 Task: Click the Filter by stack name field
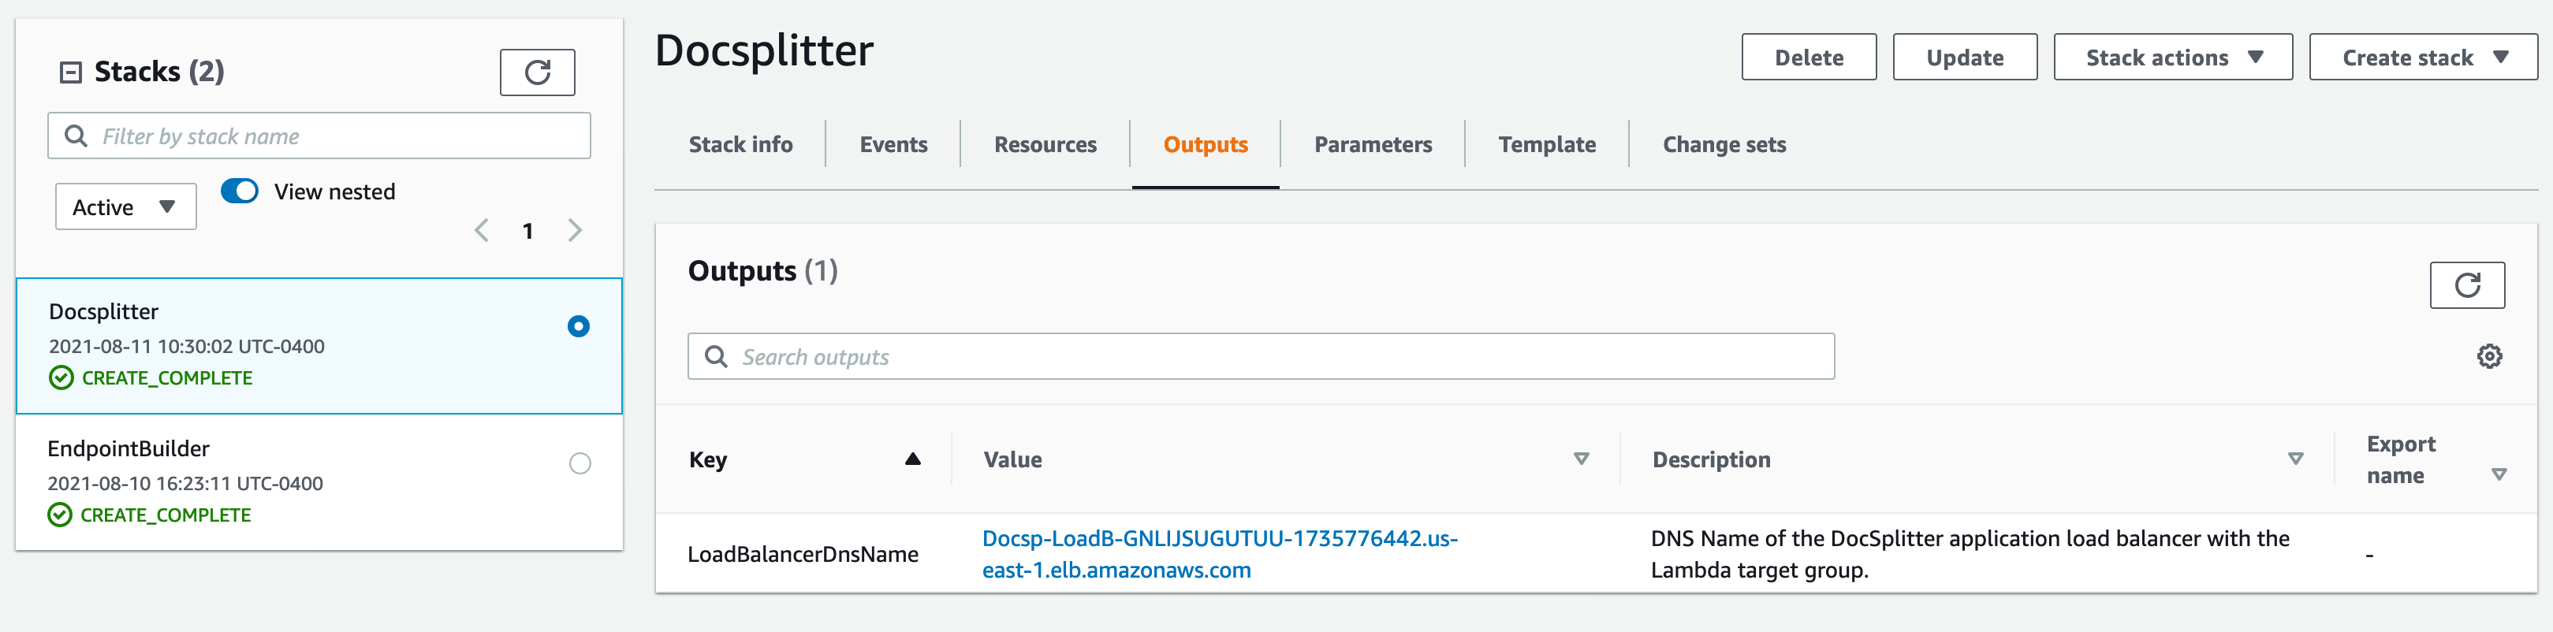pyautogui.click(x=319, y=136)
